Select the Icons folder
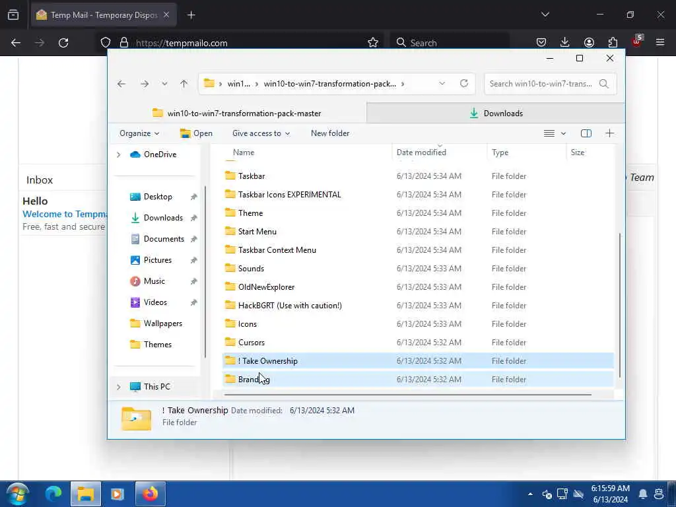Image resolution: width=676 pixels, height=507 pixels. click(418, 324)
